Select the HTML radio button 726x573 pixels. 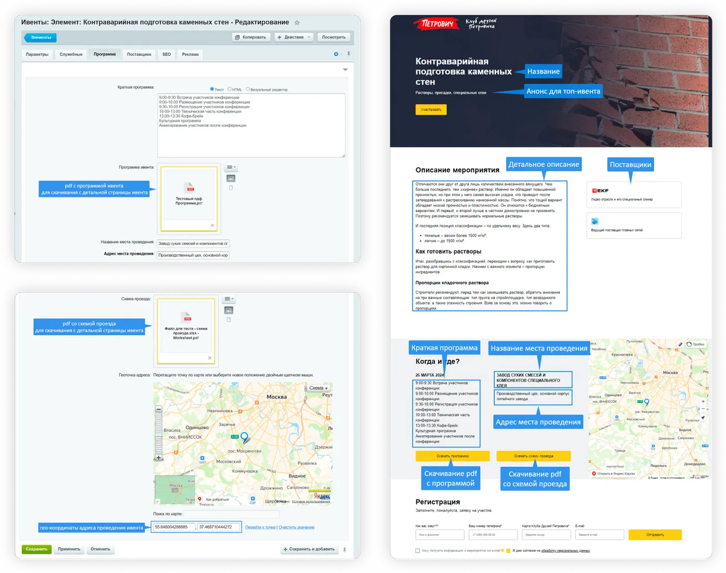(x=230, y=89)
